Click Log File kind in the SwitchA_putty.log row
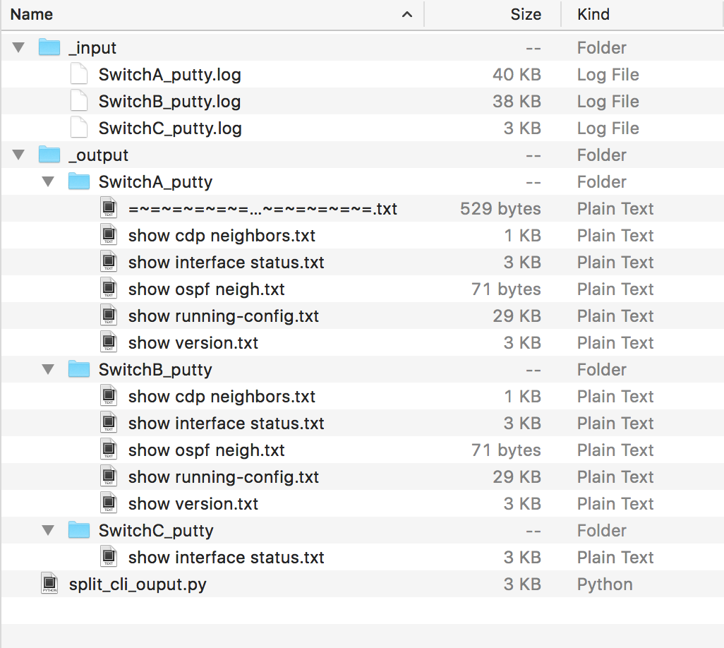The width and height of the screenshot is (724, 648). [608, 75]
